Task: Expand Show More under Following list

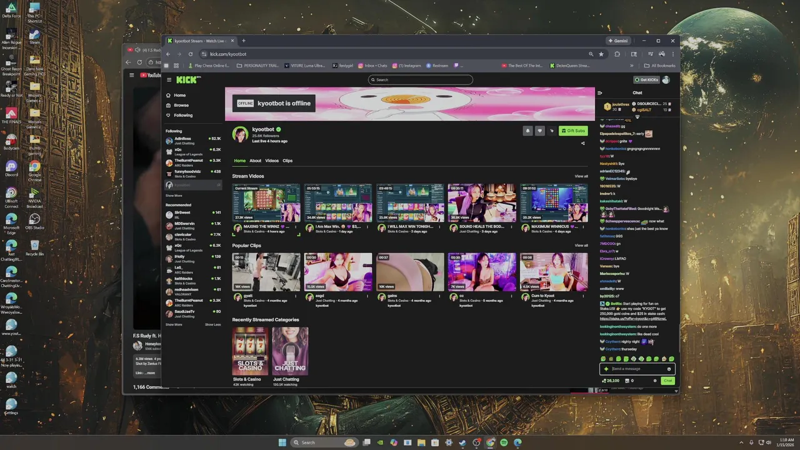Action: [x=174, y=196]
